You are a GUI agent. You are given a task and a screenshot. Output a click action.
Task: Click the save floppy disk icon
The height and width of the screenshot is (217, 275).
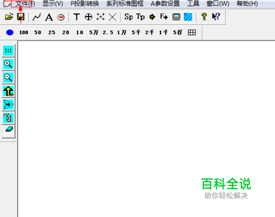pyautogui.click(x=21, y=17)
